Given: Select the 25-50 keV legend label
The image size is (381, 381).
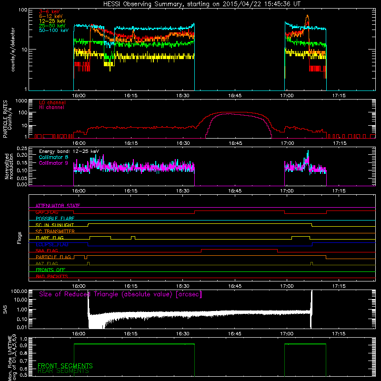Looking at the screenshot, I should pyautogui.click(x=52, y=26).
